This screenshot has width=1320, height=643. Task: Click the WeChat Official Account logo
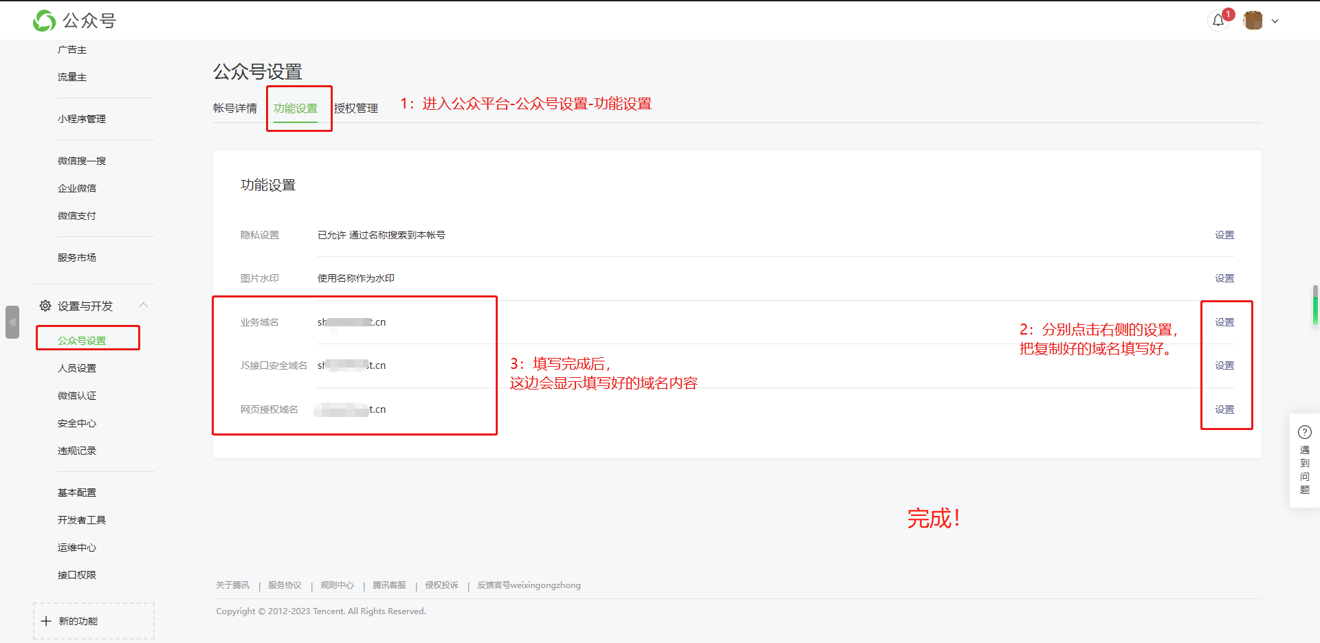coord(45,21)
